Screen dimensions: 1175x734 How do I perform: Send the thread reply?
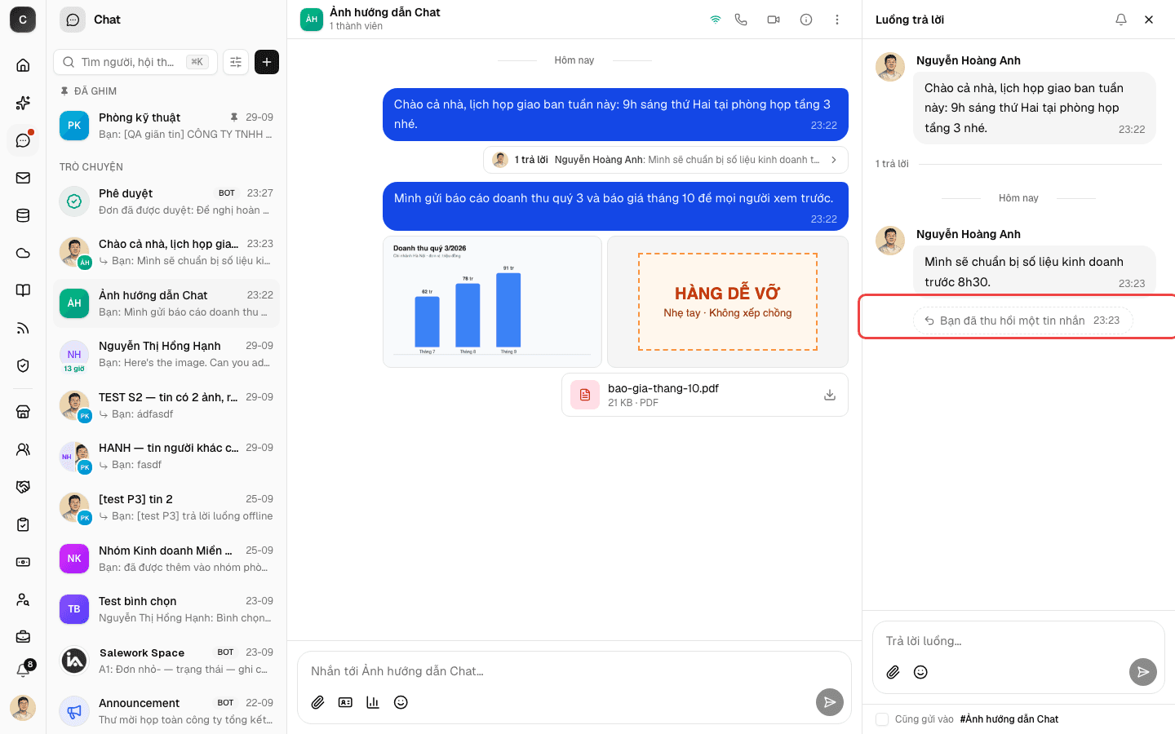tap(1143, 672)
